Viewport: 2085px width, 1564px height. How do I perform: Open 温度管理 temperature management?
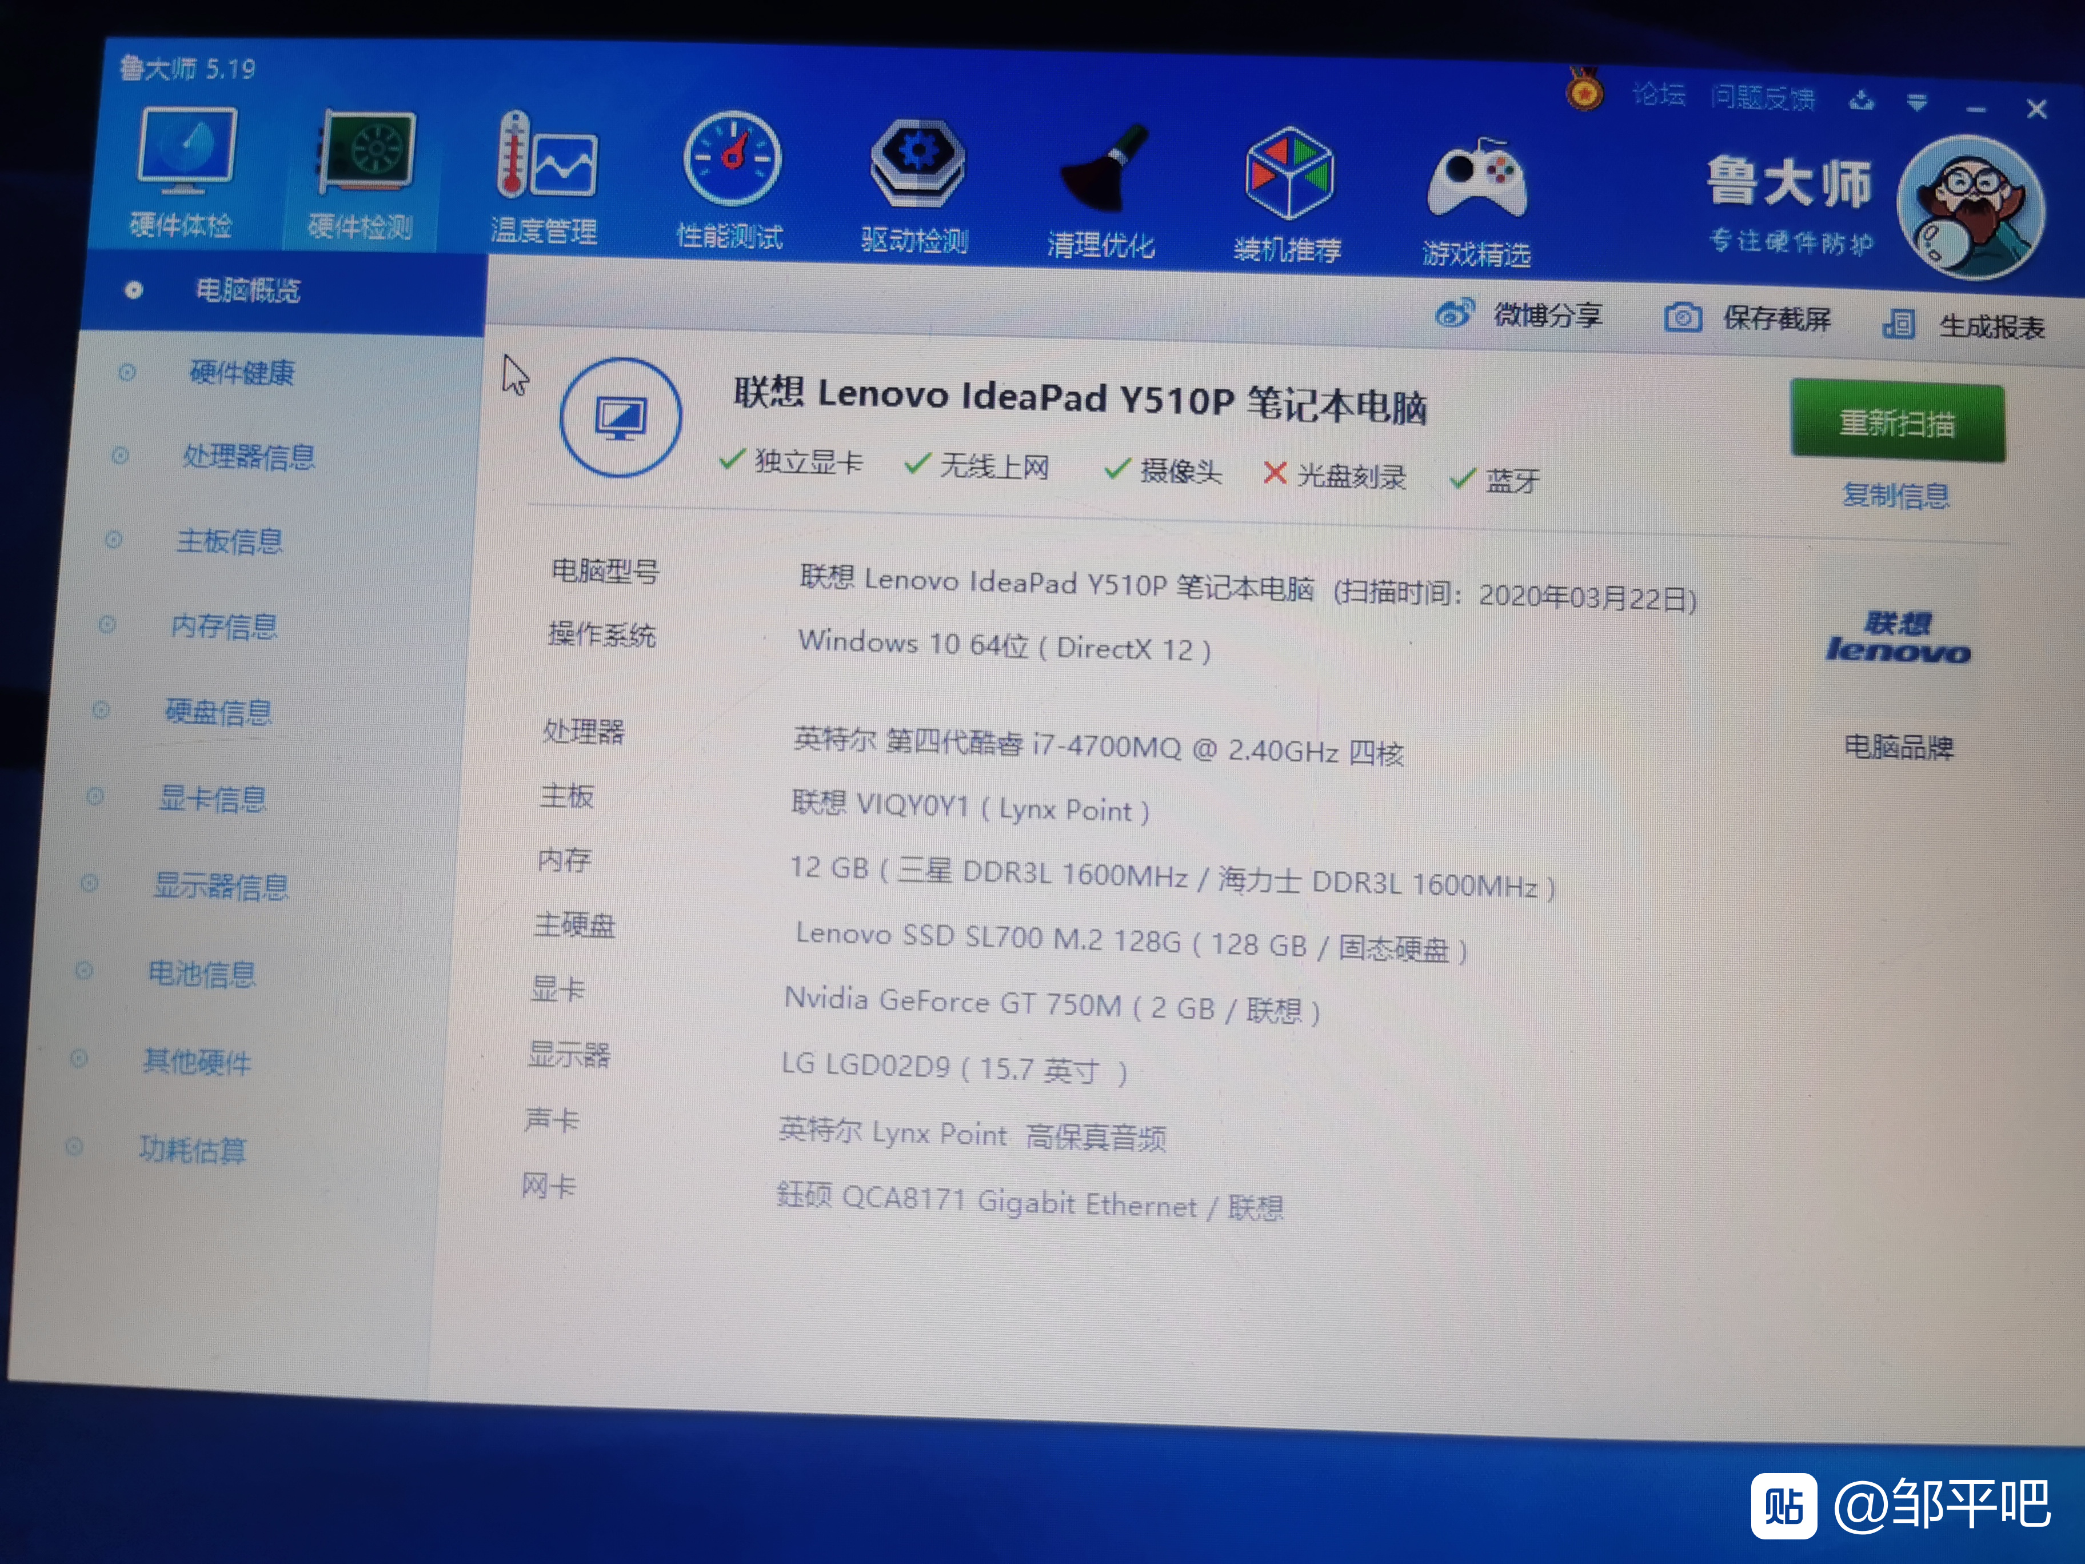pos(546,179)
